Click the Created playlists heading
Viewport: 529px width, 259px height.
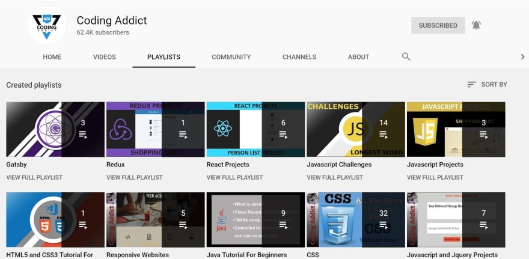[x=34, y=85]
